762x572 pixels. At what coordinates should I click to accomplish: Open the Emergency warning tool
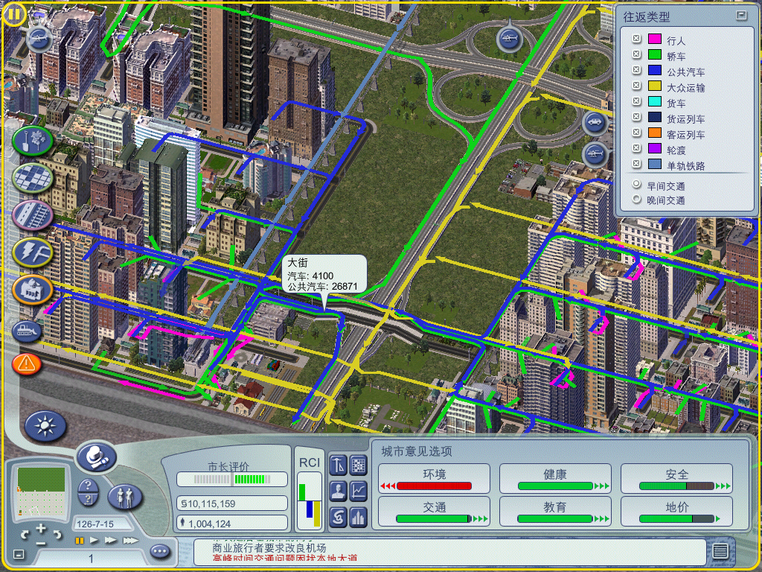coord(27,363)
